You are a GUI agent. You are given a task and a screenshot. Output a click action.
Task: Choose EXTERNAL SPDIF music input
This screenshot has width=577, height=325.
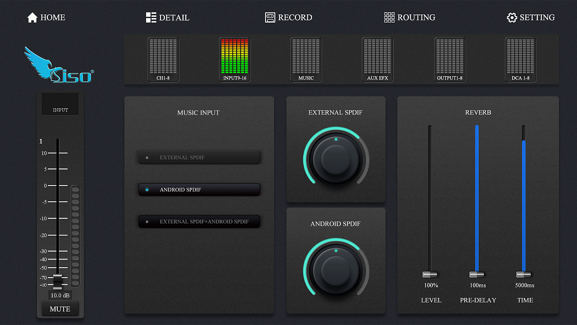click(199, 158)
